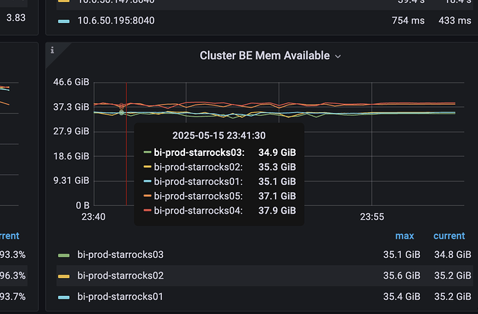Click the 35.6 GiB max value for starrocks02

tap(402, 276)
